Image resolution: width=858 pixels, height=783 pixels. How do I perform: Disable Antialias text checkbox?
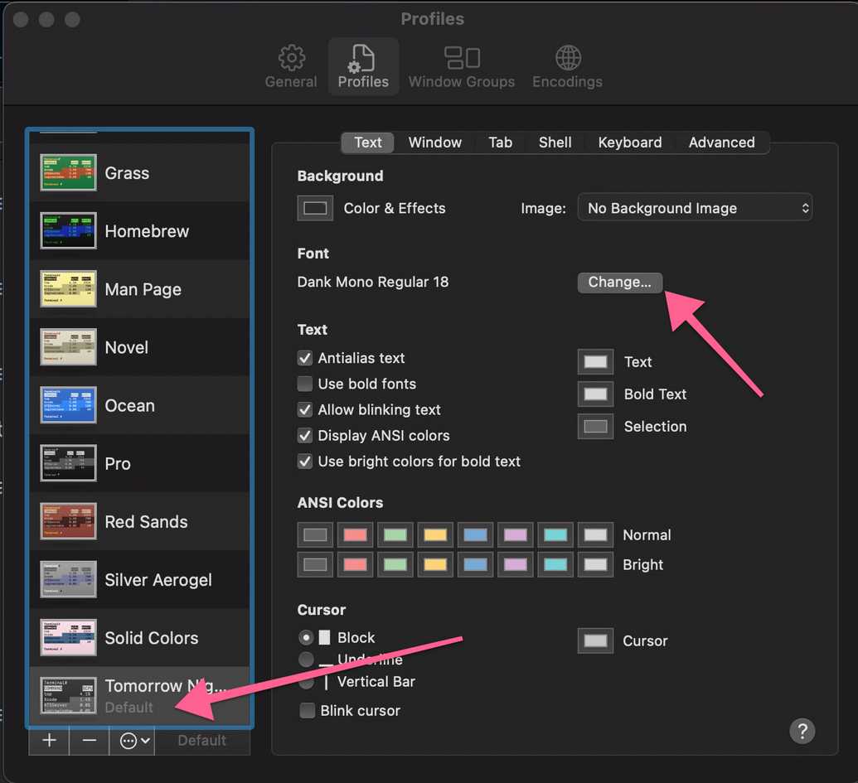(x=305, y=358)
